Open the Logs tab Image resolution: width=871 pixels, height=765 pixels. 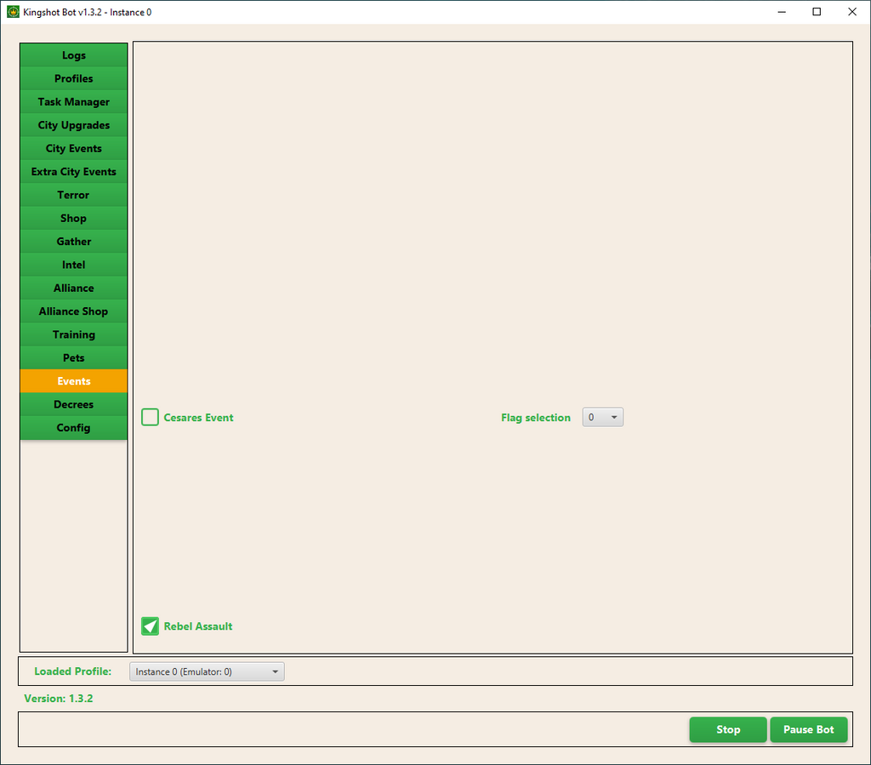tap(74, 55)
